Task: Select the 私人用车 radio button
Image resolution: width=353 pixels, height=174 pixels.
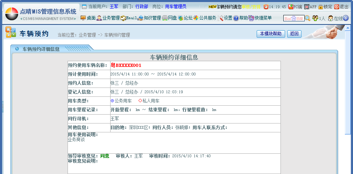Action: (x=140, y=101)
